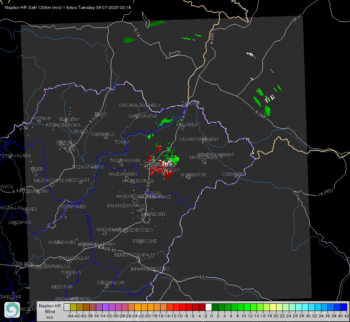Click the HEVES label

point(30,209)
